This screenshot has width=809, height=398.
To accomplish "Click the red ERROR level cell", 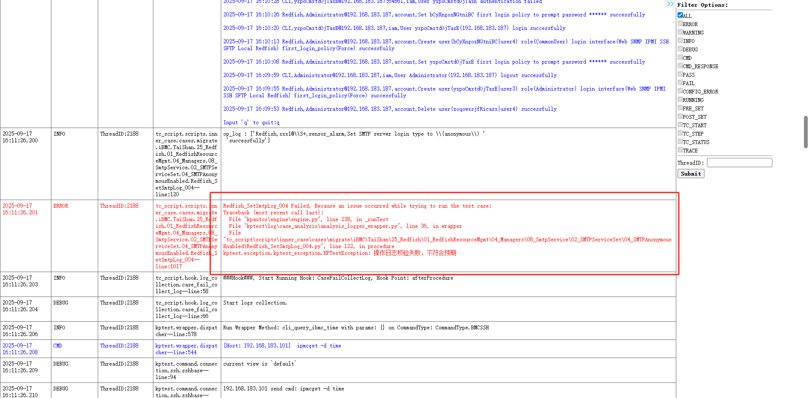I will click(61, 206).
